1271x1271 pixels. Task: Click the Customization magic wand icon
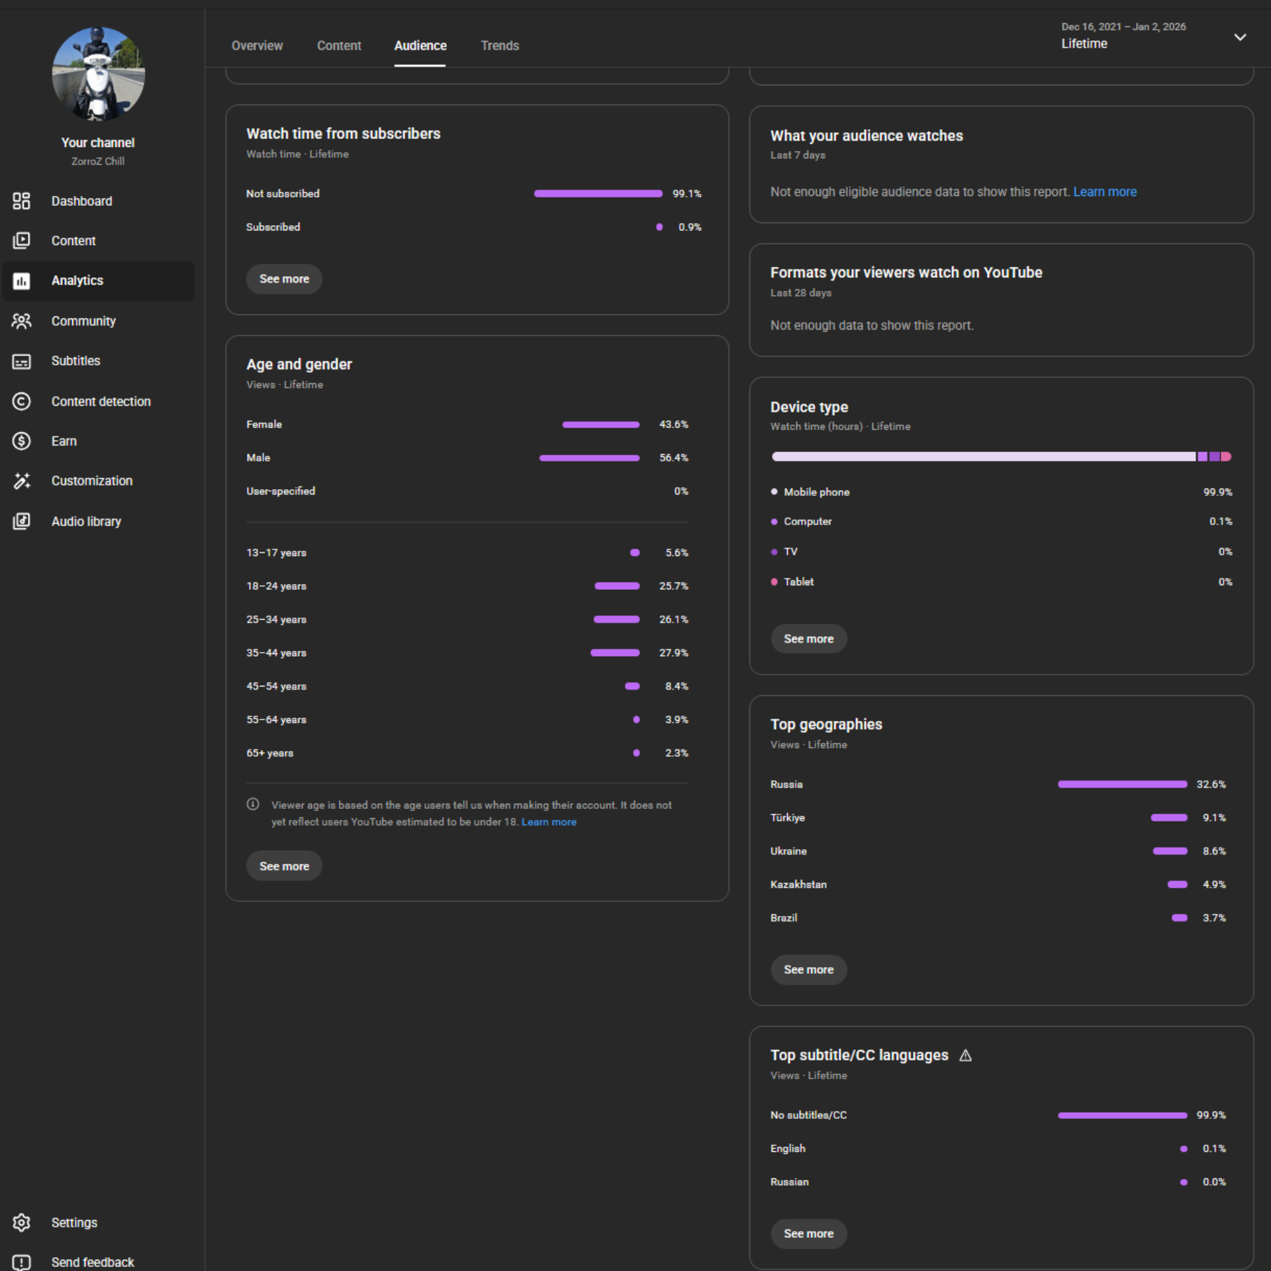click(x=21, y=481)
